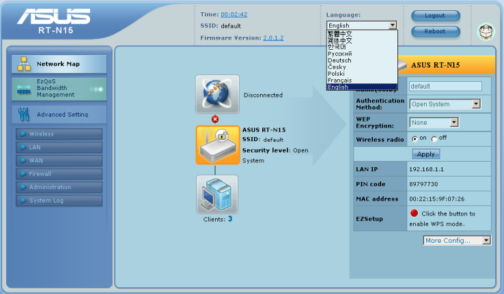Click the Reboot button
The image size is (504, 294).
[436, 31]
